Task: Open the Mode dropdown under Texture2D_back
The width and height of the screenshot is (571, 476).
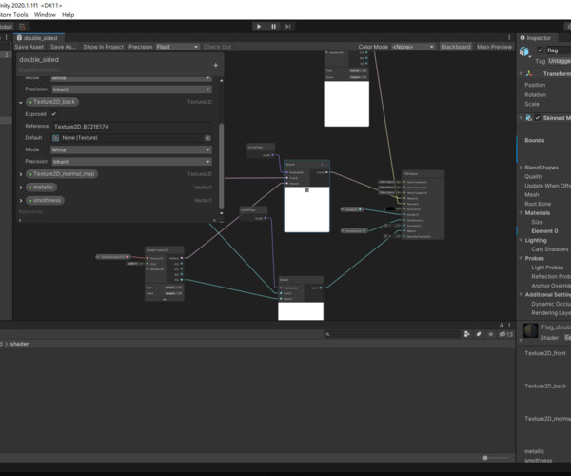Action: pos(131,149)
